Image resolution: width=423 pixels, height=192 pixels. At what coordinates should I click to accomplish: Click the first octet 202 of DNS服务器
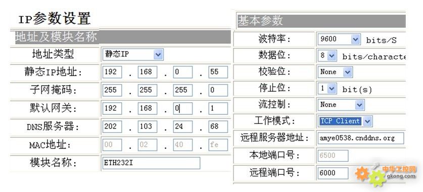click(112, 126)
